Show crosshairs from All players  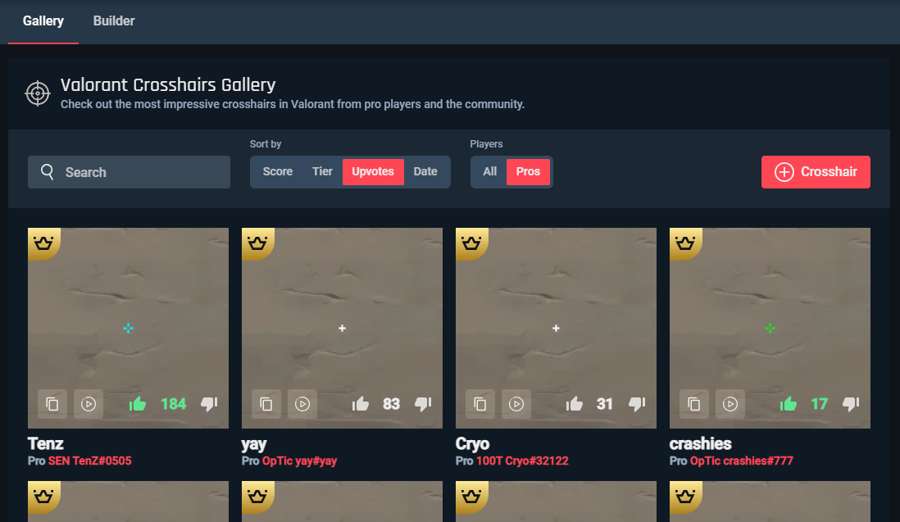click(x=489, y=171)
